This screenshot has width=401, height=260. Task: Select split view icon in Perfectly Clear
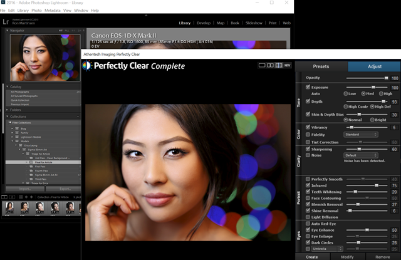coord(279,65)
